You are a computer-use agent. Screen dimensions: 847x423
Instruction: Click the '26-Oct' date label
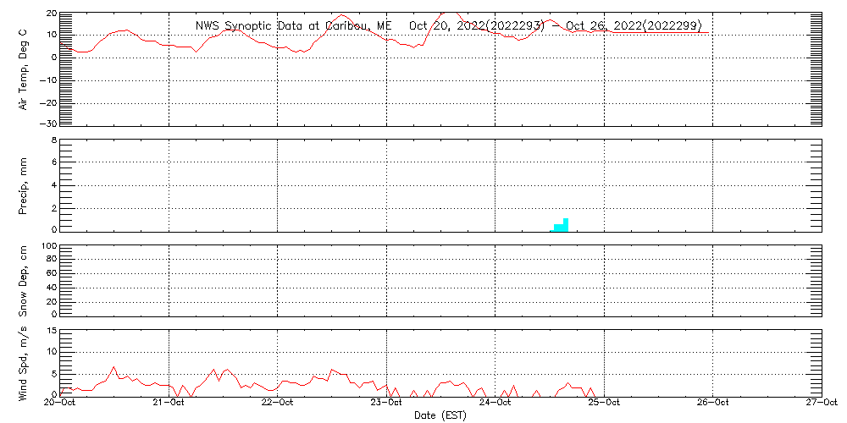click(712, 403)
